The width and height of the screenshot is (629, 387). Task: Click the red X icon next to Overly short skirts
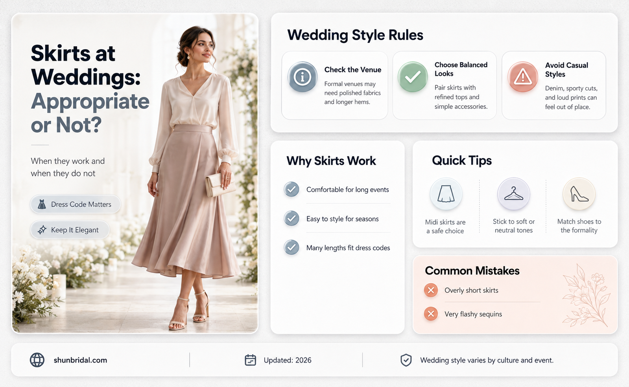click(x=431, y=290)
